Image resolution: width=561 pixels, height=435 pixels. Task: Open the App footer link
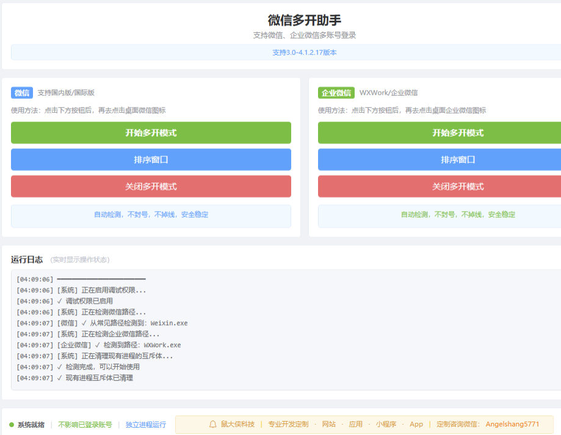click(416, 423)
